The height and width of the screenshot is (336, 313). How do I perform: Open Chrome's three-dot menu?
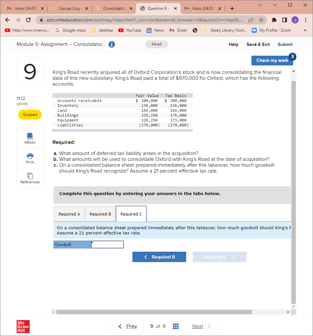click(306, 20)
